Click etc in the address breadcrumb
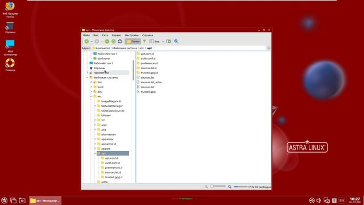 (x=142, y=48)
